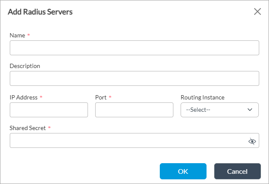Click the Port label text
This screenshot has width=269, height=184.
(101, 97)
